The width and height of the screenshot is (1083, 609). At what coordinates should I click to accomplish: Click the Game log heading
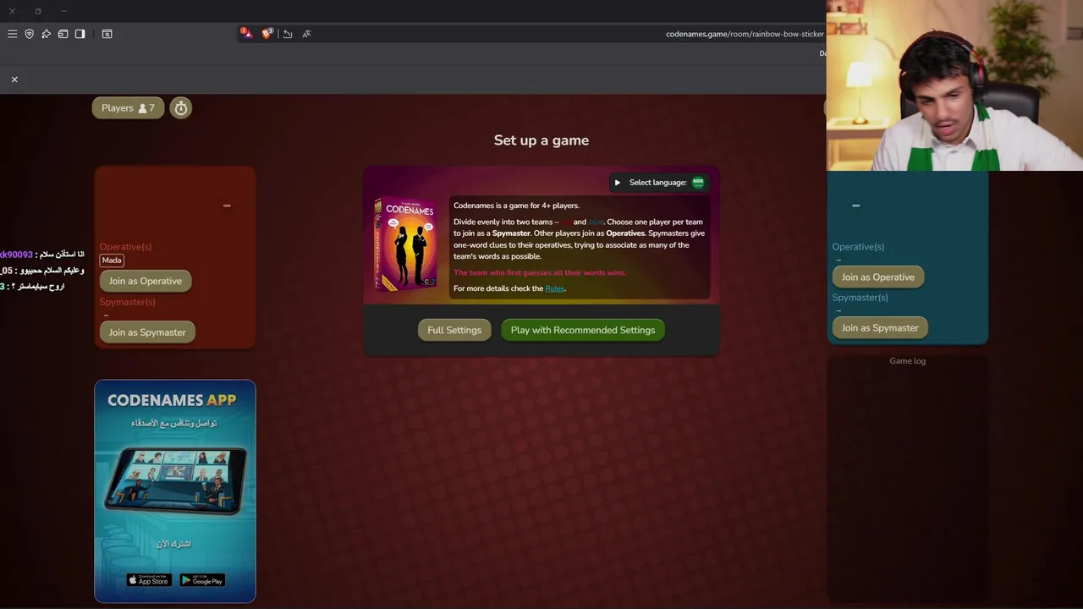(908, 361)
